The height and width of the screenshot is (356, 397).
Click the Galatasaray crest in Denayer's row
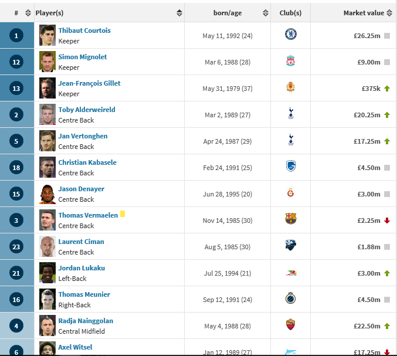[290, 192]
